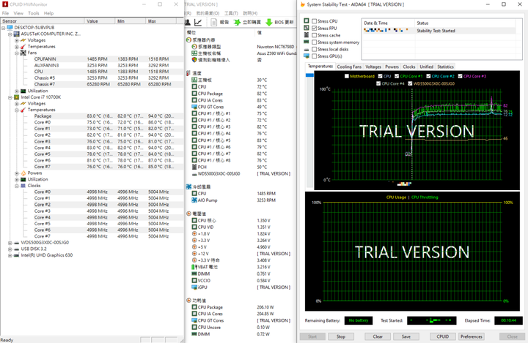528x343 pixels.
Task: Enable the Stress GPU(s) checkbox
Action: coord(314,56)
